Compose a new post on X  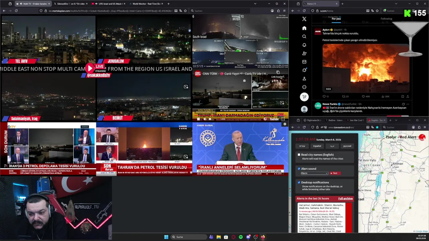pos(304,97)
